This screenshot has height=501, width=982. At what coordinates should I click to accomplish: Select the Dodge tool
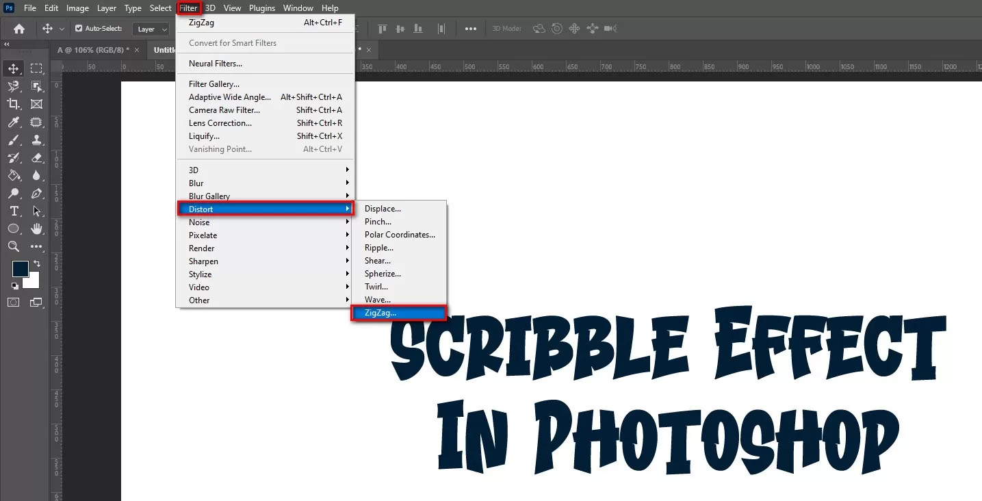pyautogui.click(x=13, y=193)
